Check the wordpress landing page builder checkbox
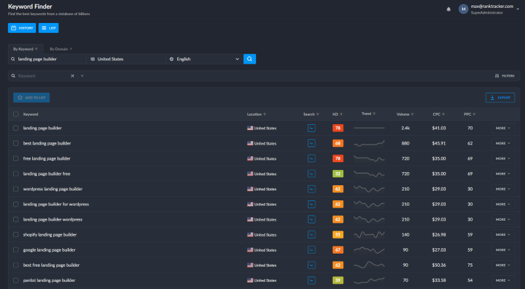This screenshot has height=289, width=525. point(16,189)
